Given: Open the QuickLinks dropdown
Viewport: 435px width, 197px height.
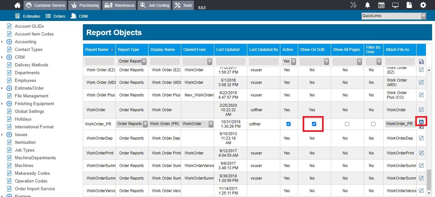Looking at the screenshot, I should click(x=394, y=16).
